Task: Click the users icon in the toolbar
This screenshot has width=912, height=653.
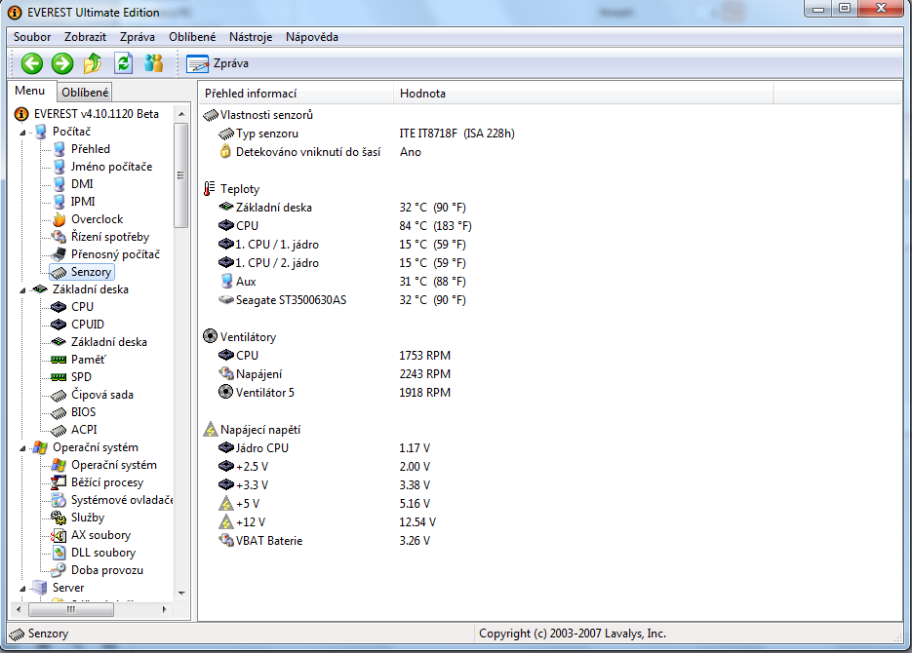Action: [153, 62]
